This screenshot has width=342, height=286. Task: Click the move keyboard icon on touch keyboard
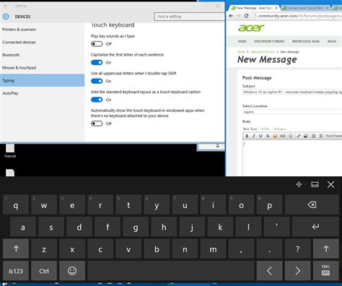point(299,184)
